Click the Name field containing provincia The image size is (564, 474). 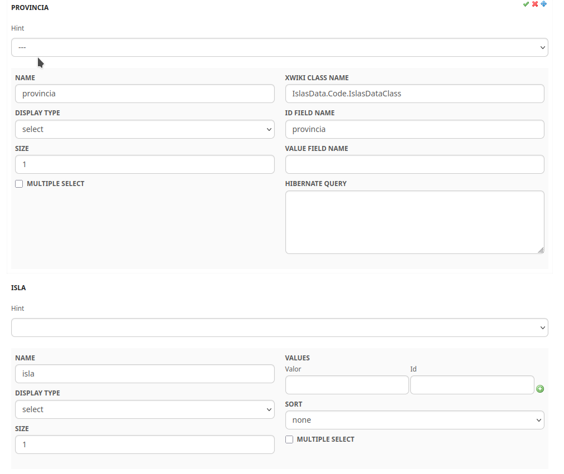point(144,94)
